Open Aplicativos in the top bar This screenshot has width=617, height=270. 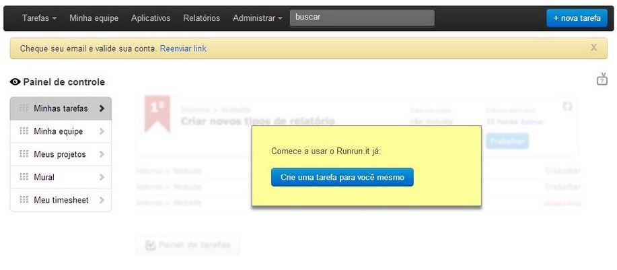click(151, 18)
